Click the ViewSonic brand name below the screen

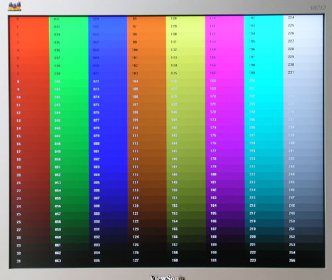167,277
